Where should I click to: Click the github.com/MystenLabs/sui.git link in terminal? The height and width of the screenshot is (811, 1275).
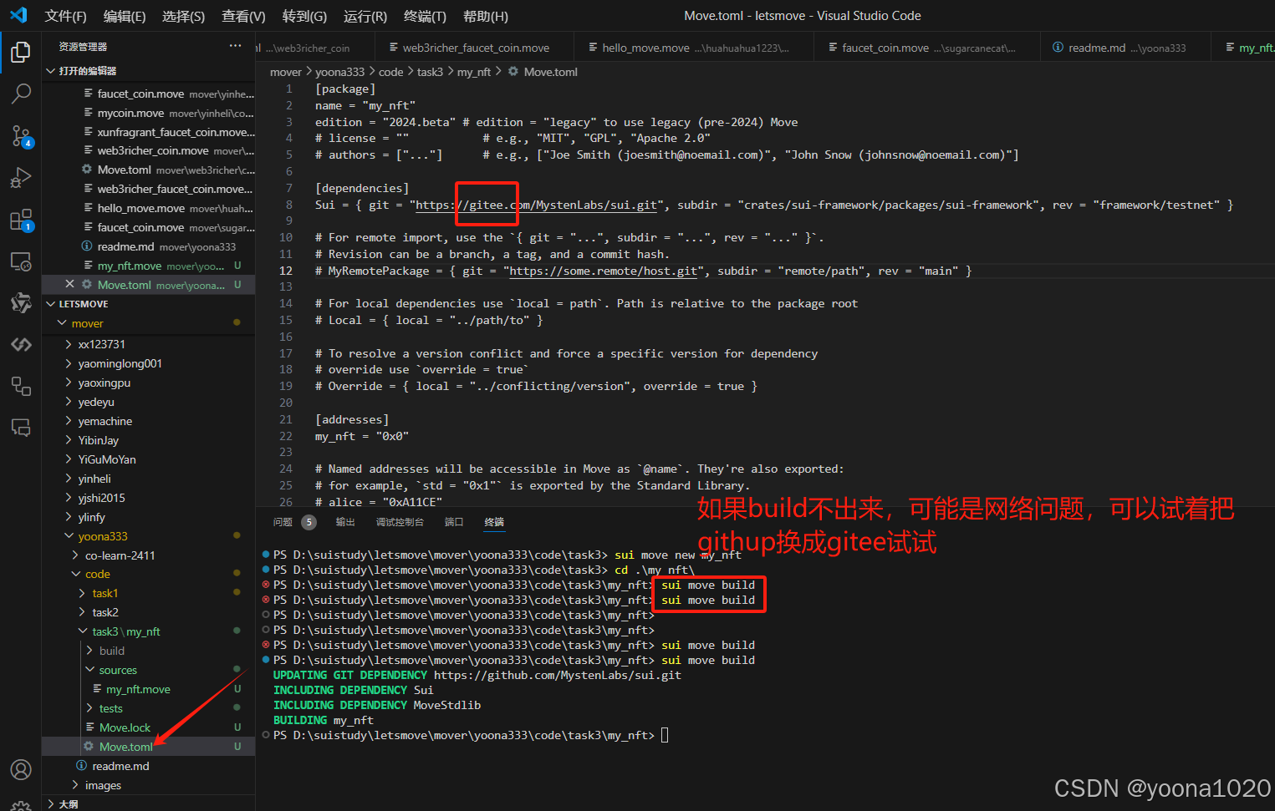[558, 675]
